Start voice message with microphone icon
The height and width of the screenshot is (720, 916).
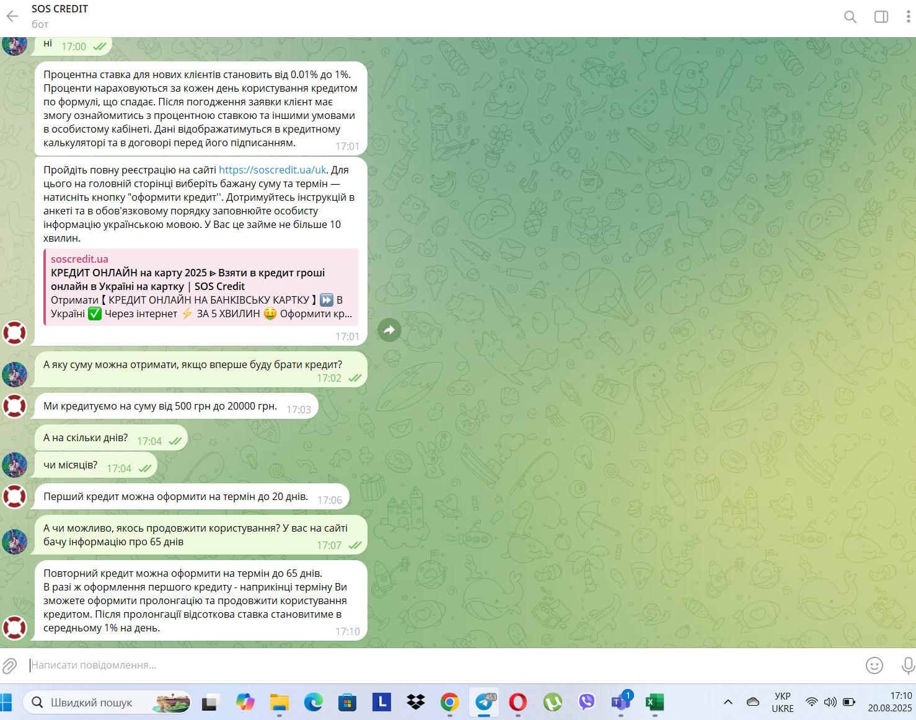tap(908, 665)
